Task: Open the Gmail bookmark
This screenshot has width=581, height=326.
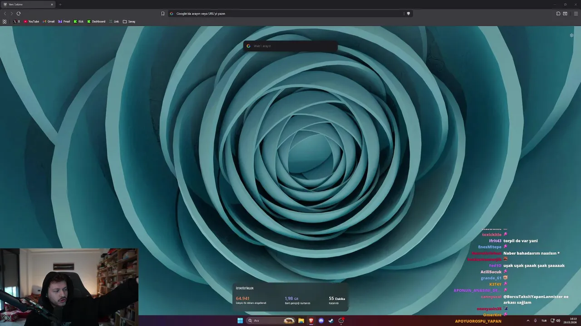Action: coord(49,21)
